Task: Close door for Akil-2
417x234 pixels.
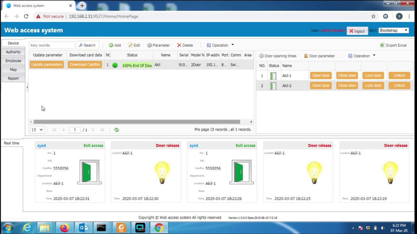Action: pyautogui.click(x=347, y=85)
